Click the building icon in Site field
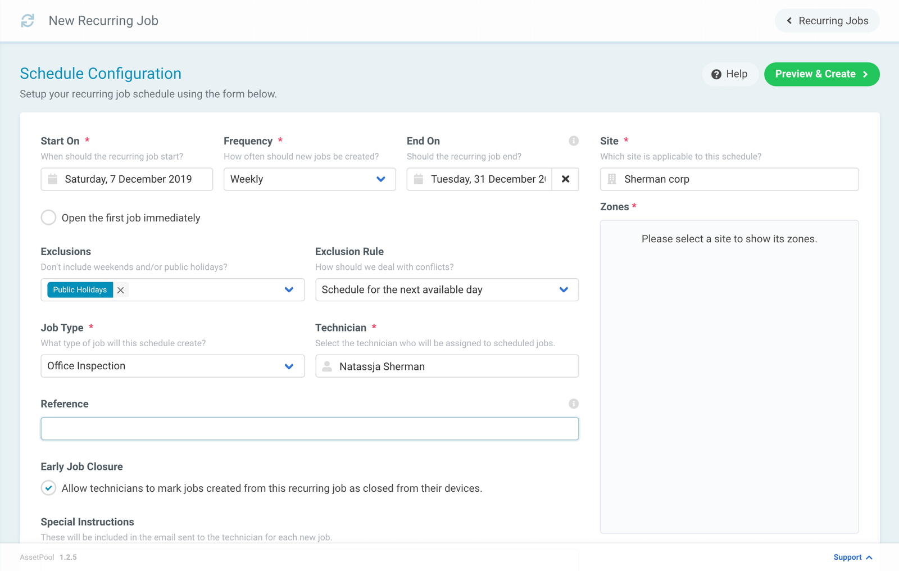899x571 pixels. click(612, 179)
